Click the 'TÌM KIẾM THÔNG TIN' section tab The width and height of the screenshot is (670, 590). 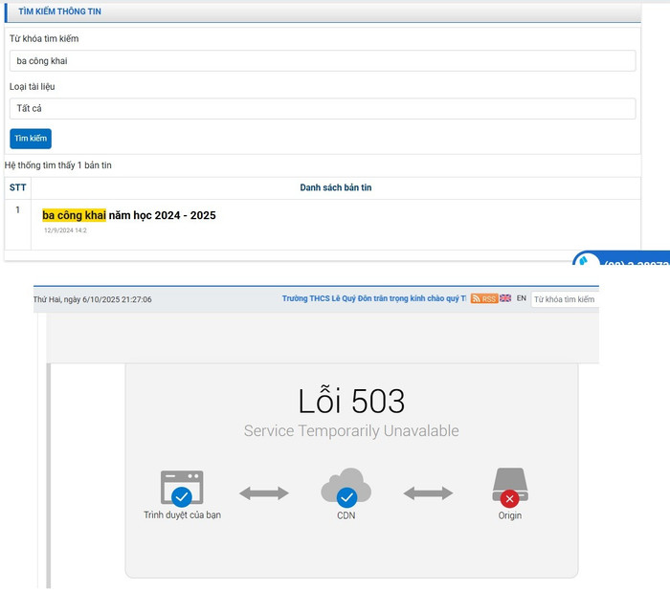point(60,11)
